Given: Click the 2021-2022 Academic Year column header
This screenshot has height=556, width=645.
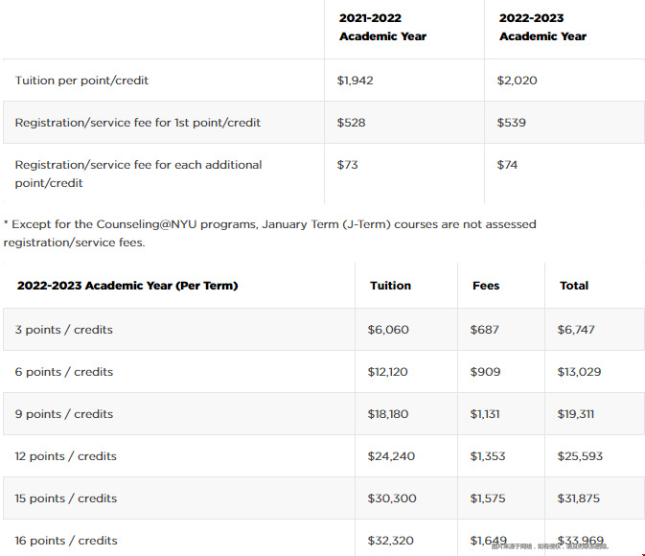Looking at the screenshot, I should pos(382,27).
